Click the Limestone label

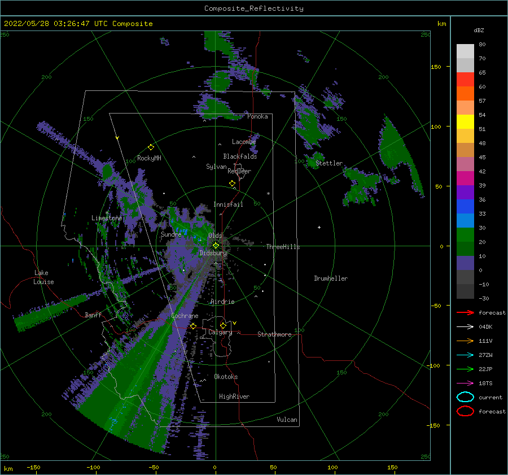tap(107, 218)
